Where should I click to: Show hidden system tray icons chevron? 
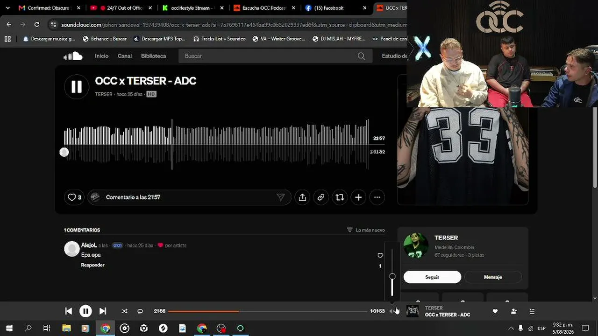coord(510,329)
